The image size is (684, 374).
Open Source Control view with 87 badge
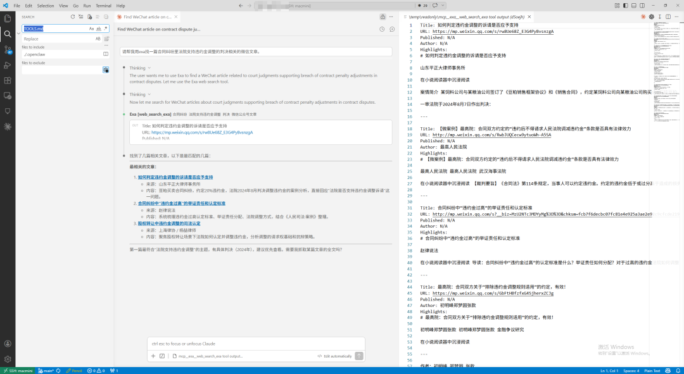tap(8, 50)
